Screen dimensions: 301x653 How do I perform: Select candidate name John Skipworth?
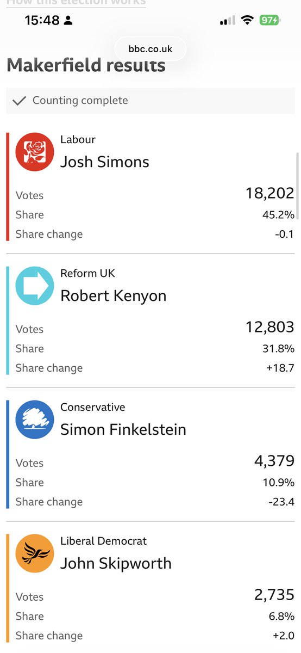(116, 563)
